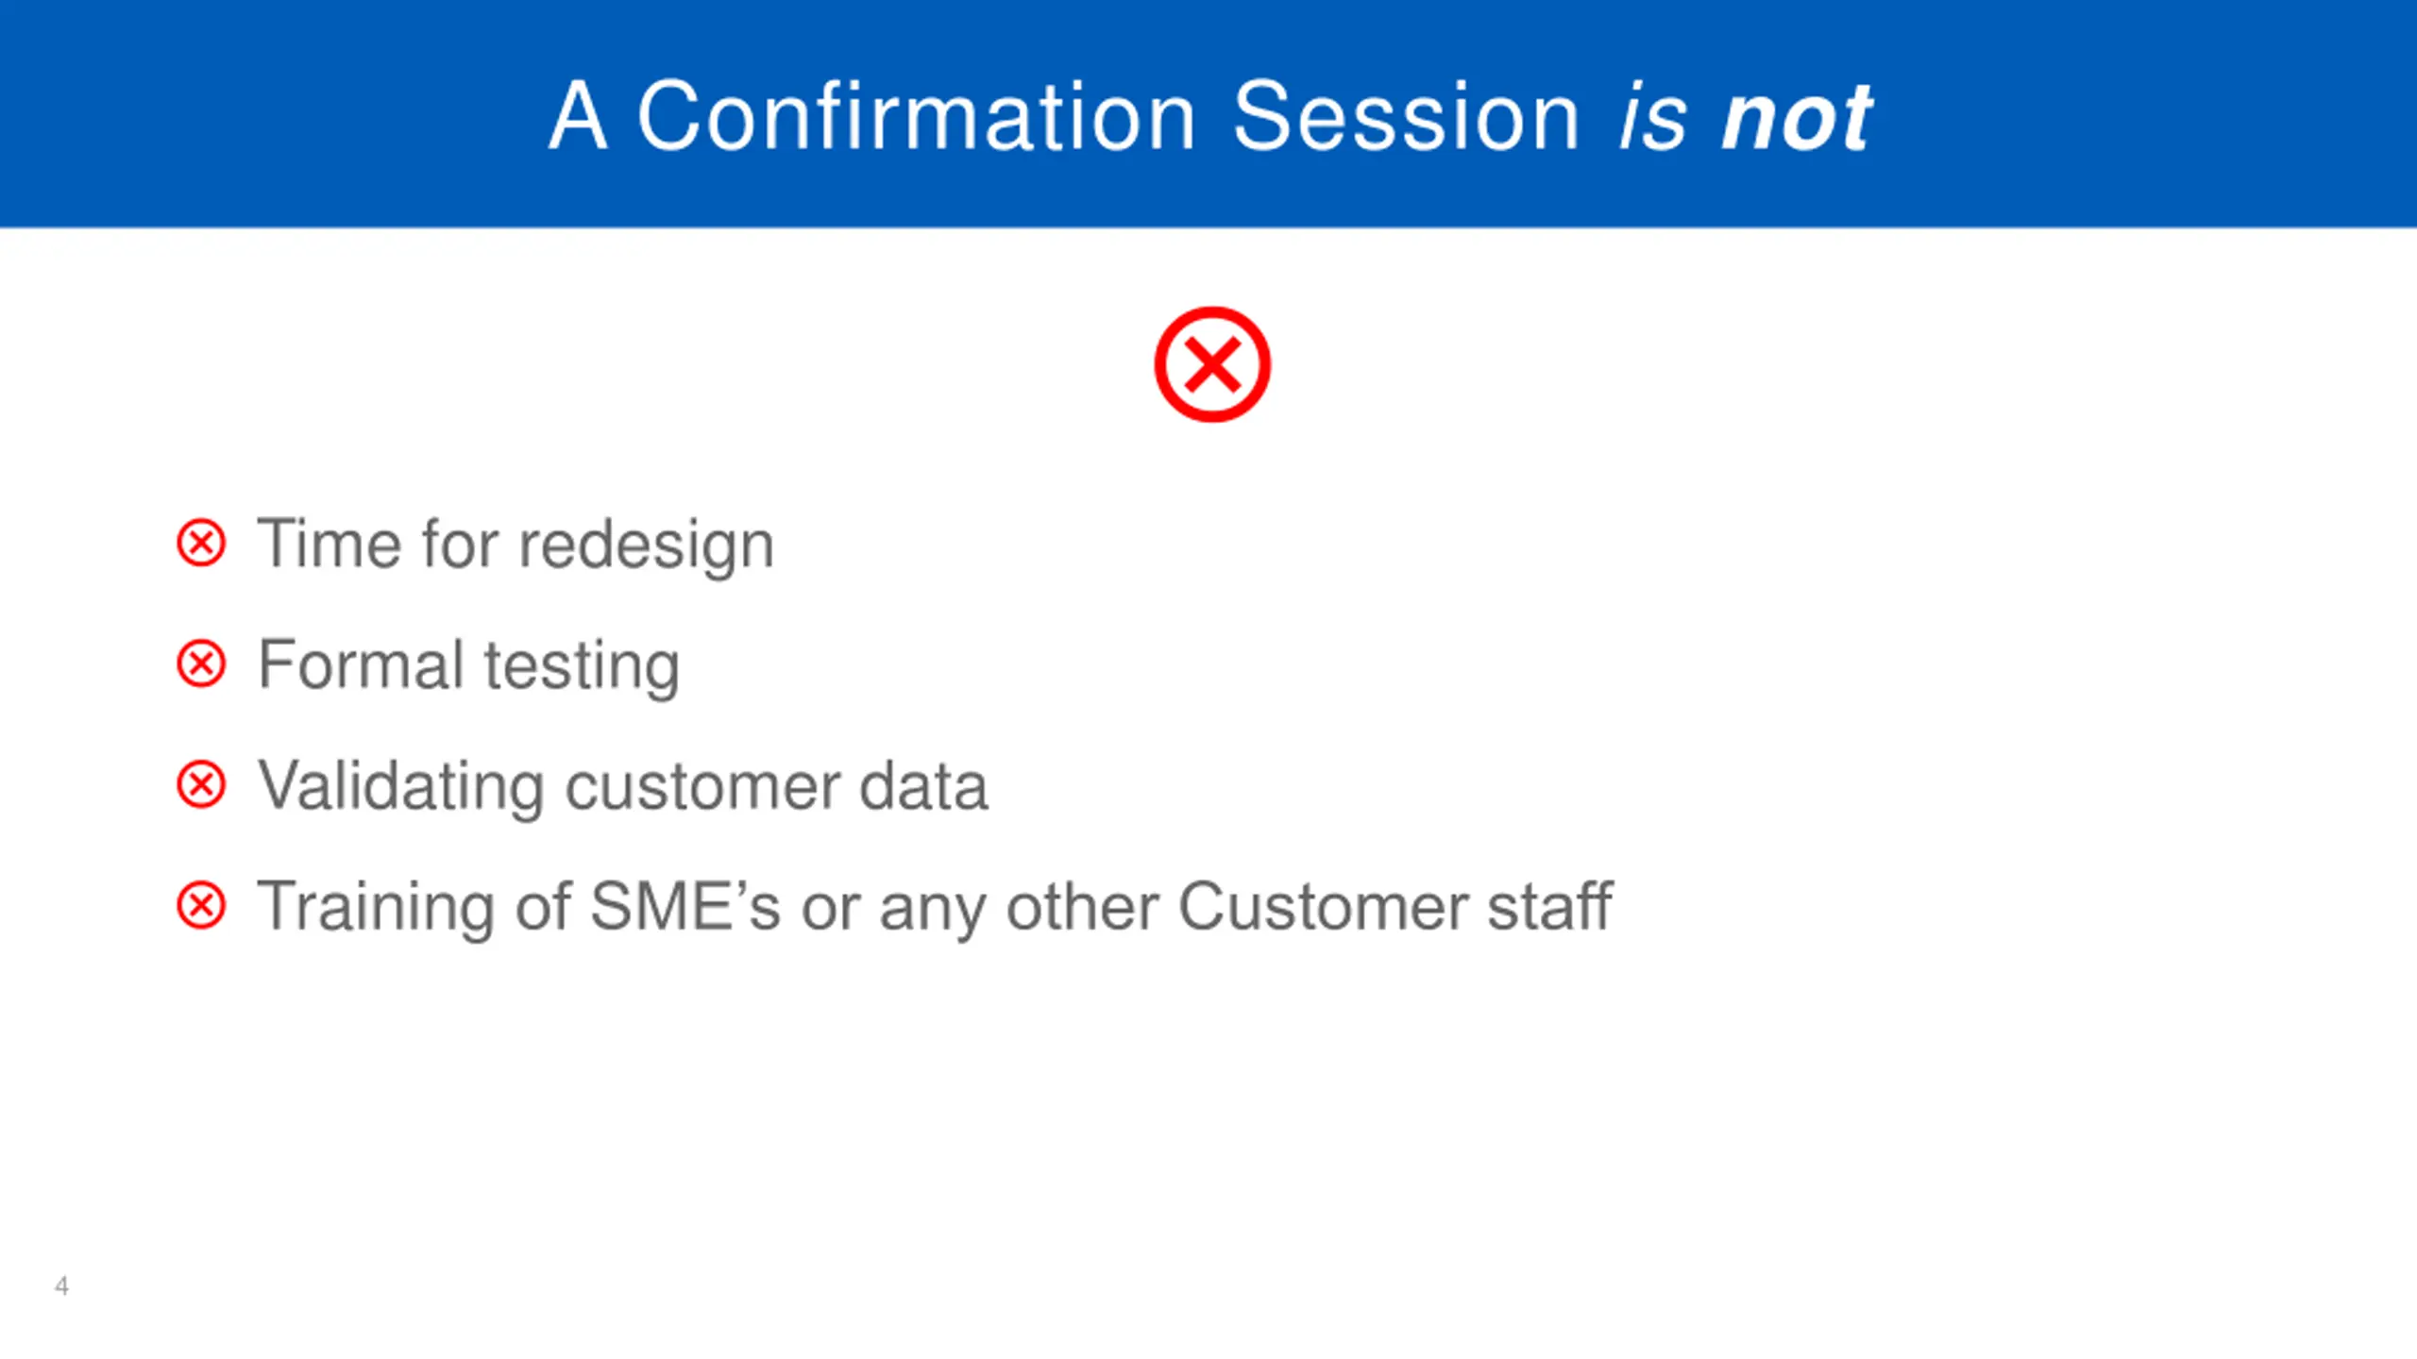Click the slide number 4
This screenshot has width=2417, height=1359.
click(61, 1285)
